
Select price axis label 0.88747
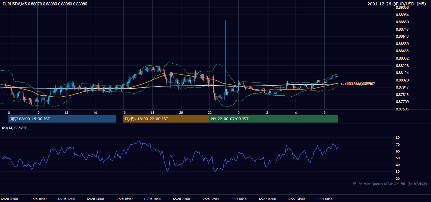(x=402, y=30)
